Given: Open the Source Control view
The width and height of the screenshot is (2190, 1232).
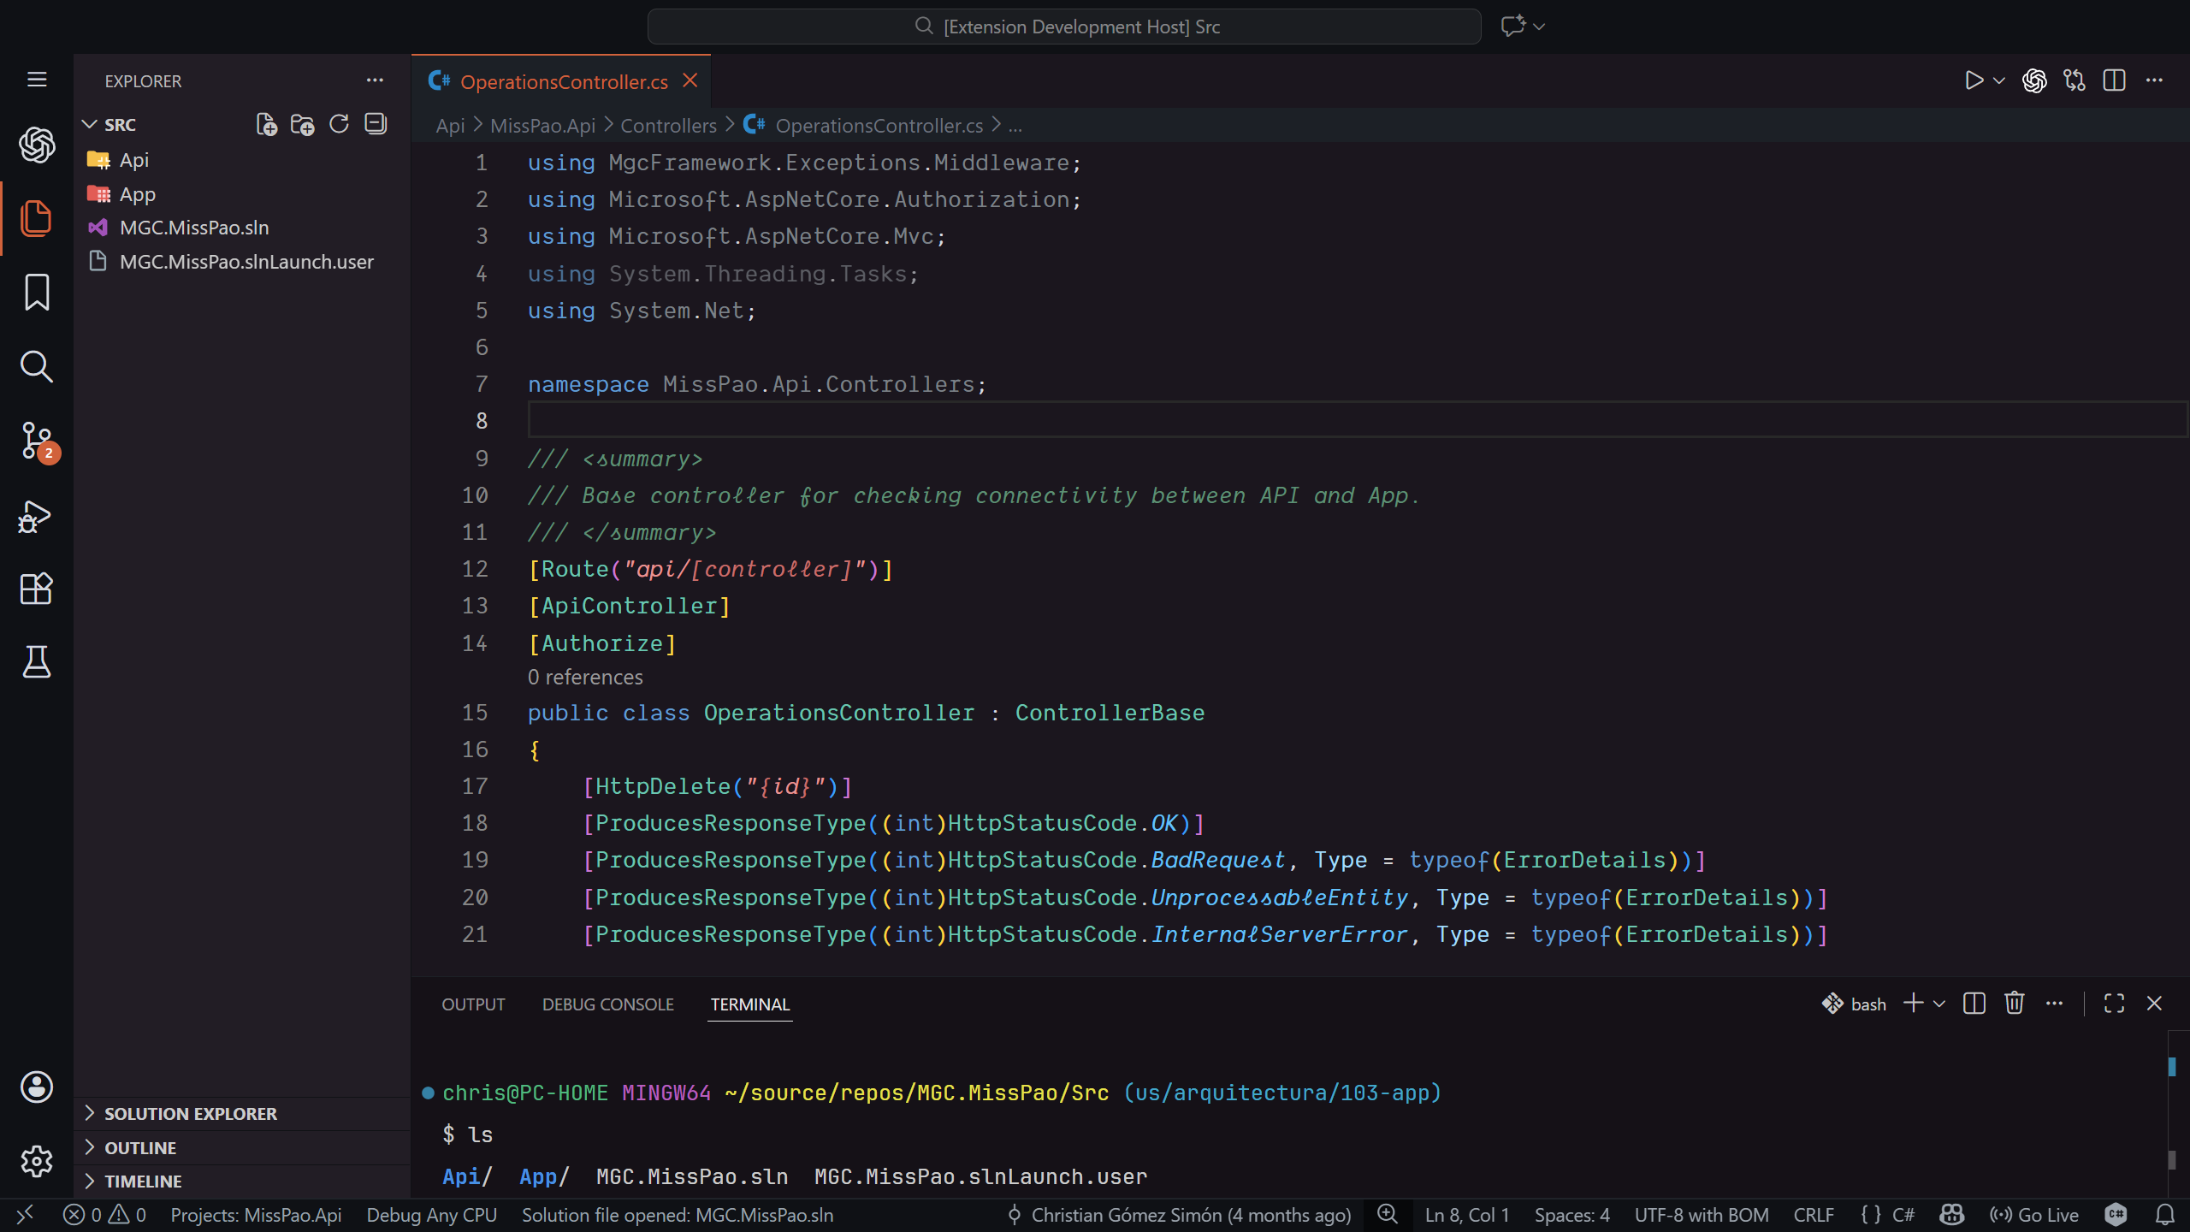Looking at the screenshot, I should [36, 441].
